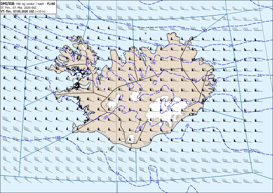273x193 pixels.
Task: Click the -22 isotherm label on Vatnajökull glacier
Action: [168, 108]
